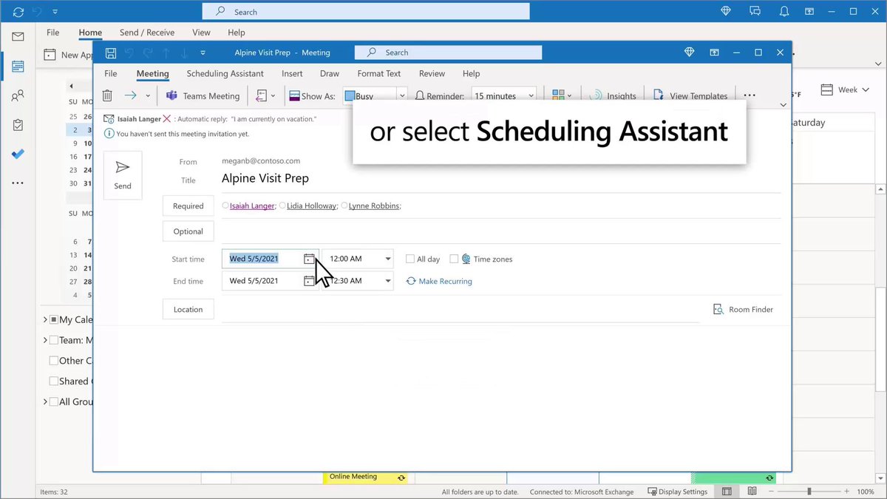Toggle the My Calendars checkbox

tap(54, 320)
